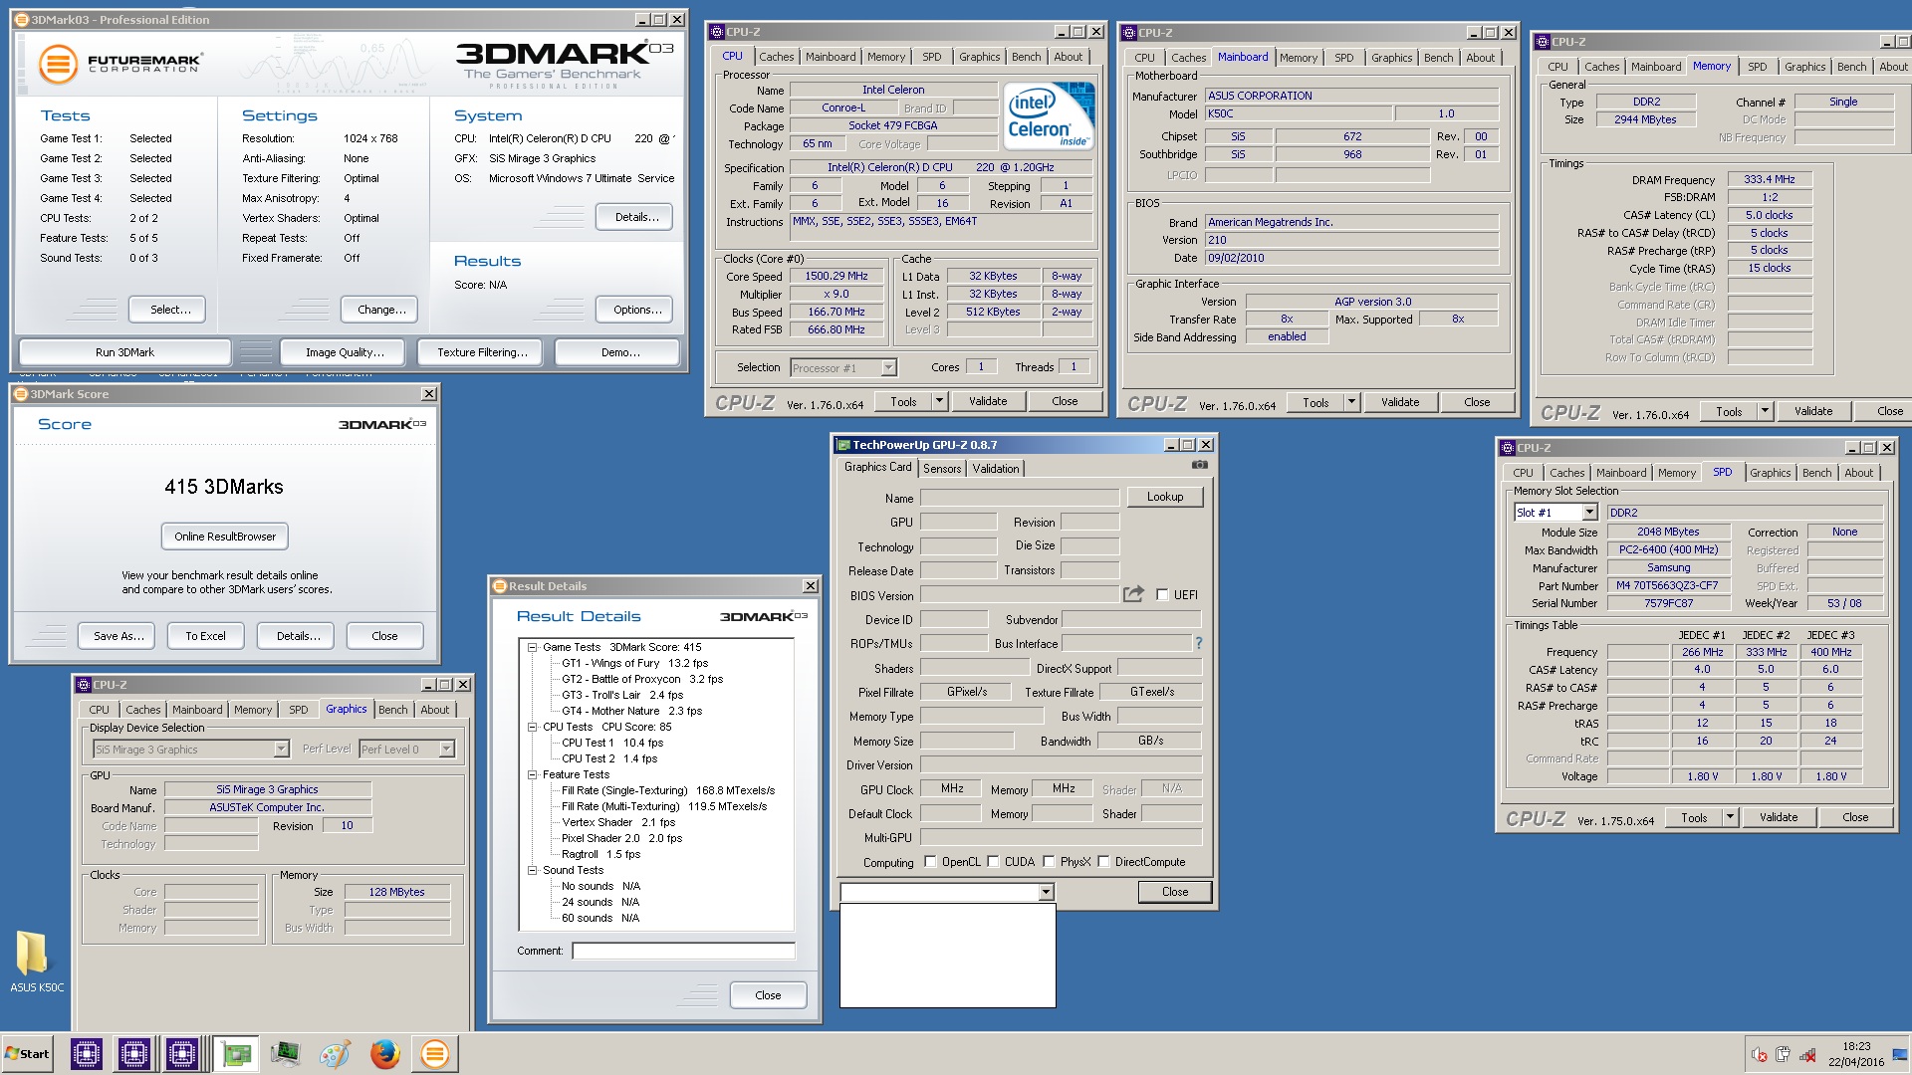Switch to the Validation tab in GPU-Z

click(x=996, y=469)
